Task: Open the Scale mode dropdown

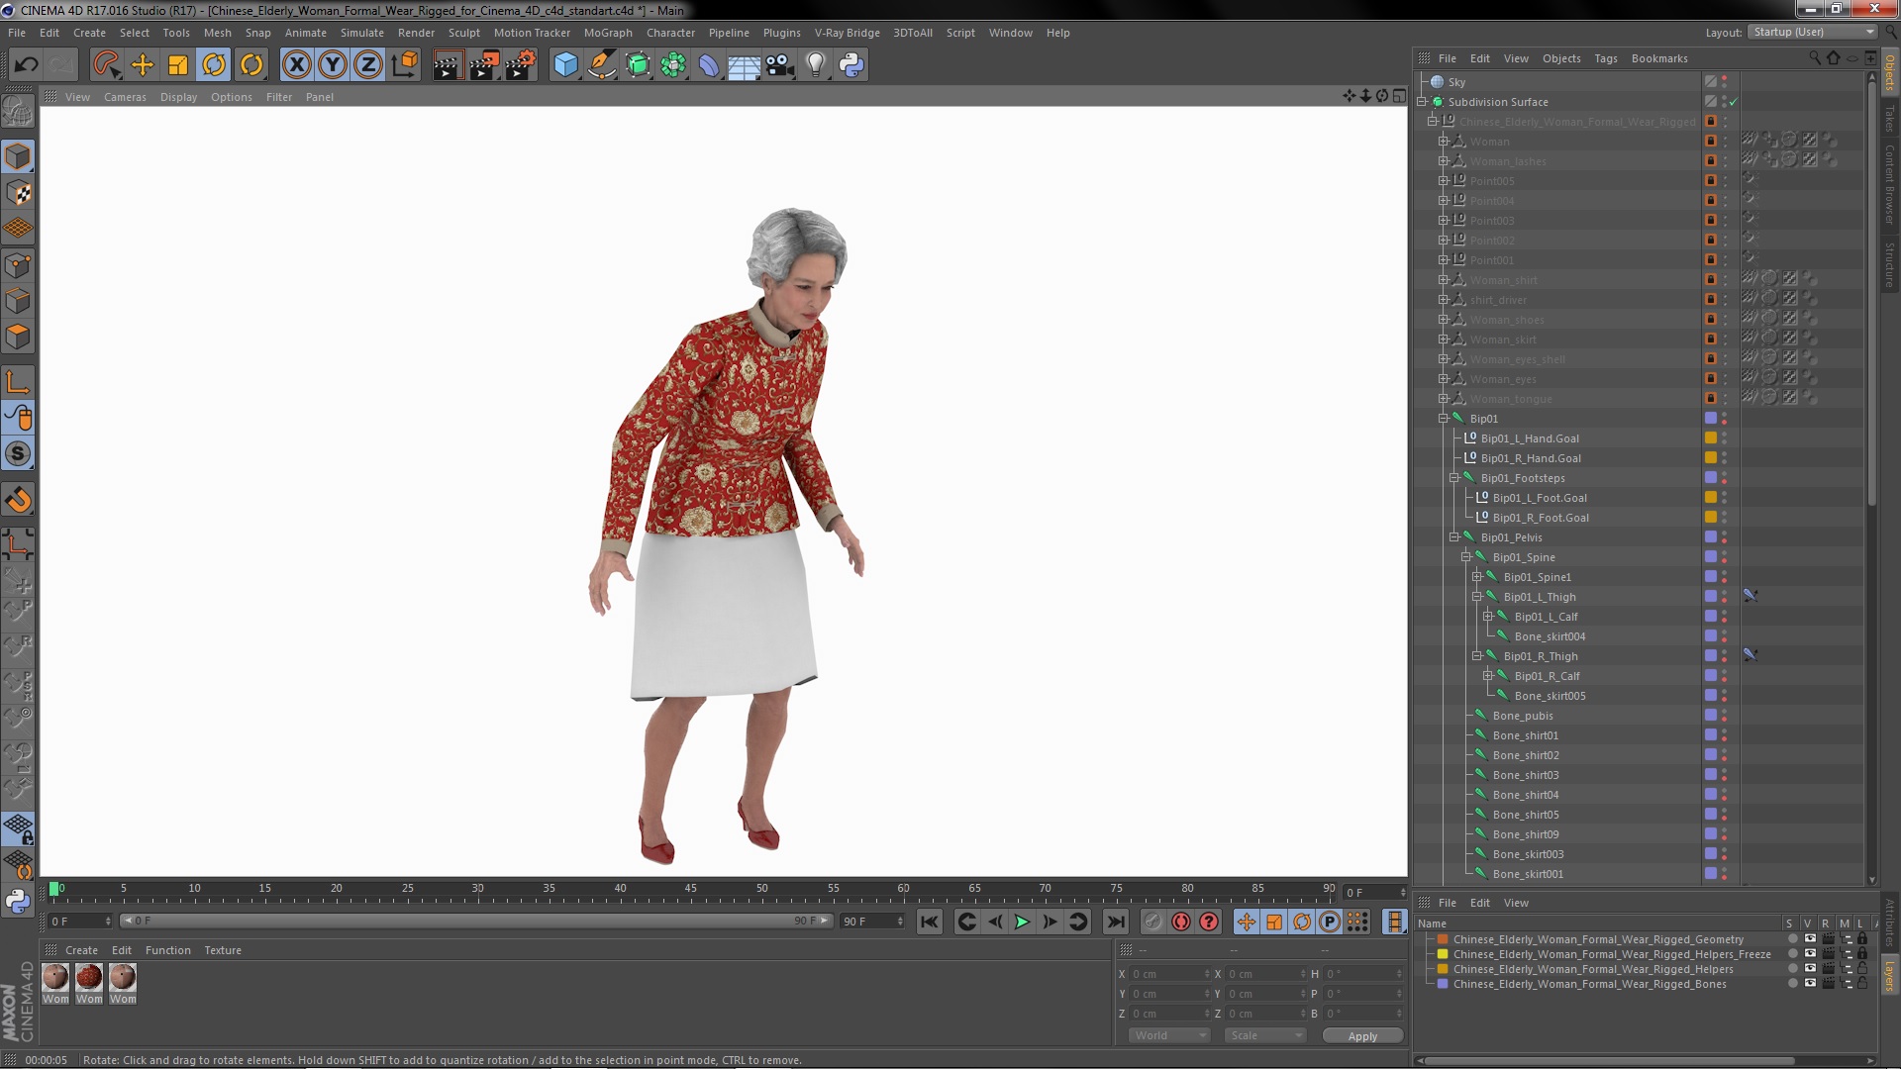Action: click(1265, 1035)
